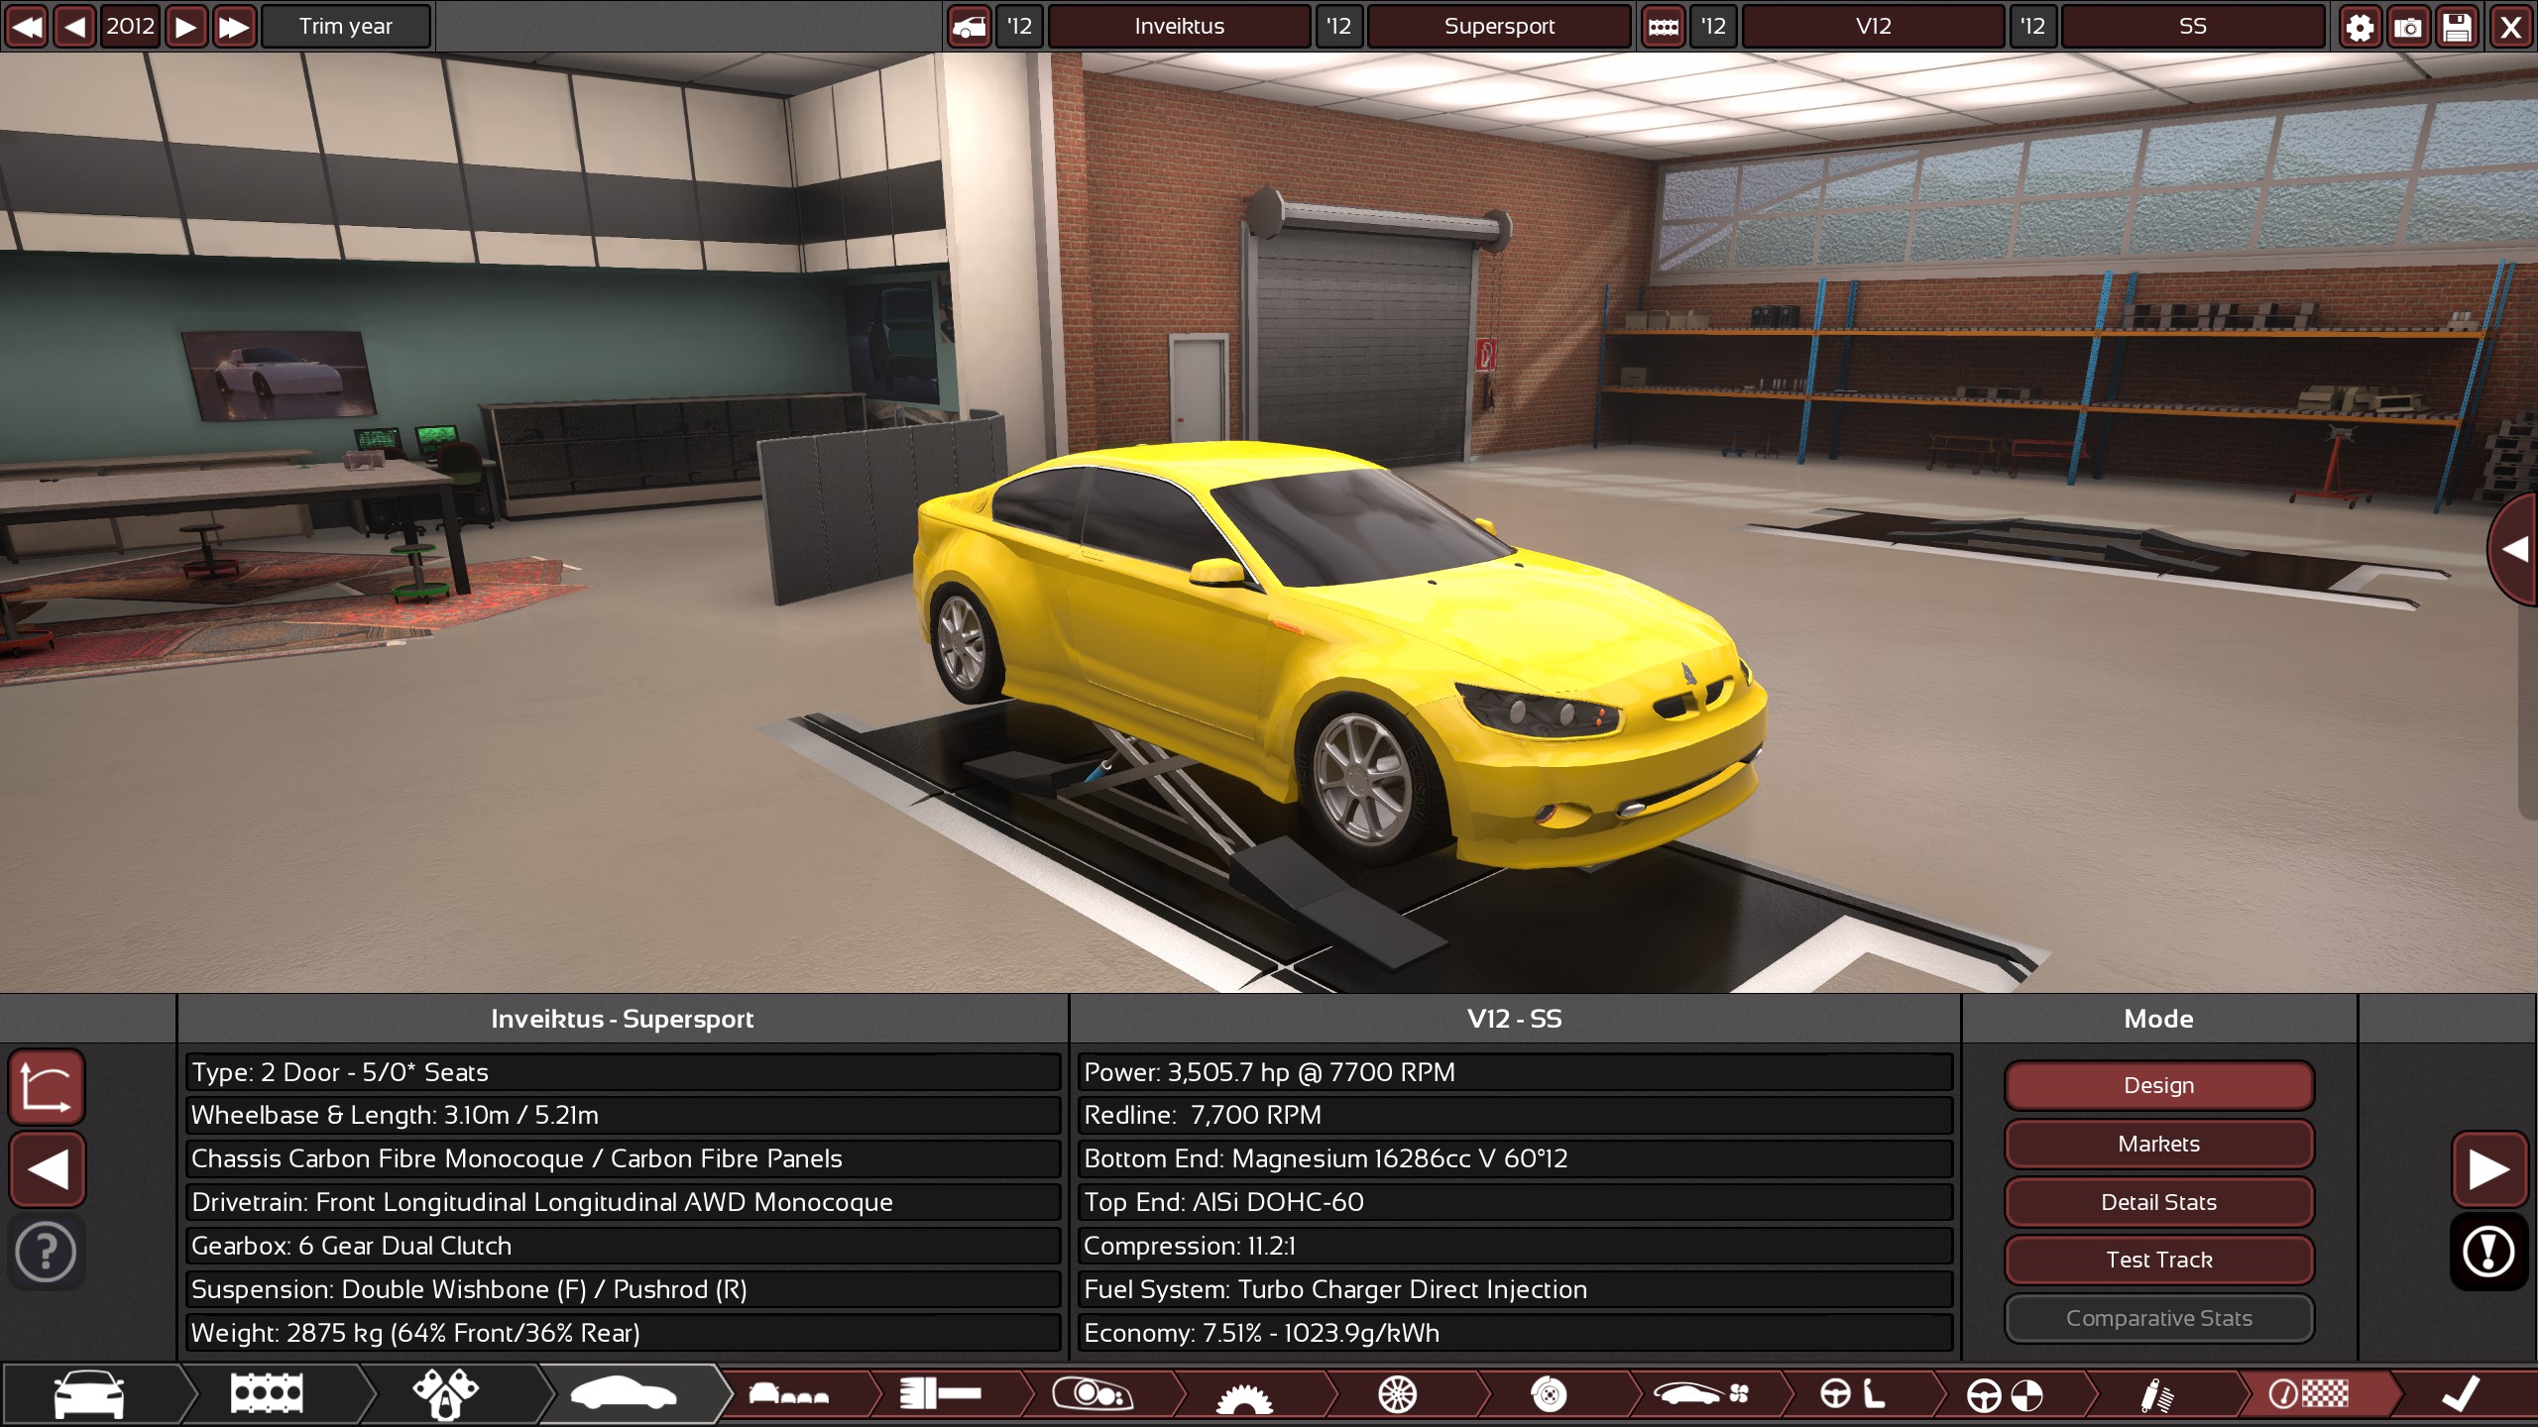Select the Power 3,505.7 hp row
This screenshot has height=1427, width=2538.
(1515, 1072)
